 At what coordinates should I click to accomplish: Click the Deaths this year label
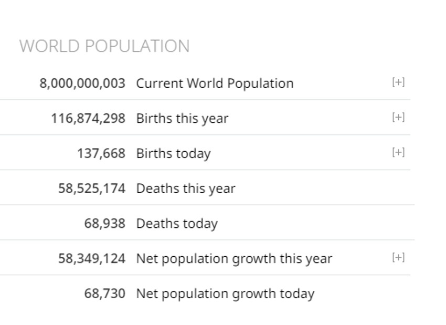tap(186, 188)
